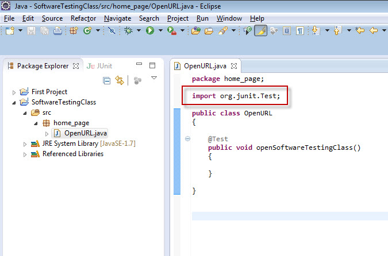Close the OpenURL.java editor tab
The height and width of the screenshot is (256, 388).
point(234,66)
